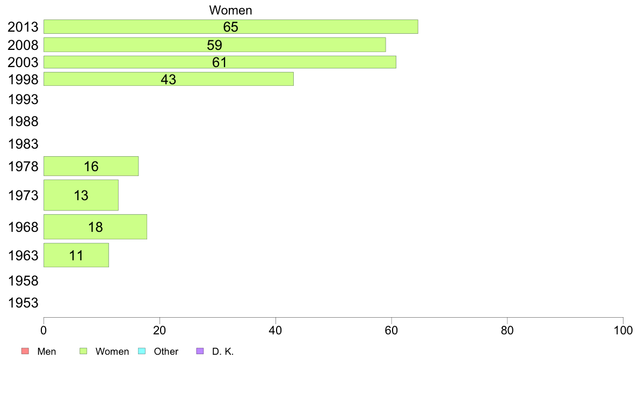Click the 1993 year label
638x395 pixels.
pyautogui.click(x=23, y=99)
